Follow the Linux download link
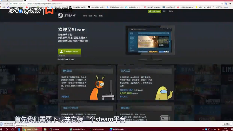The width and height of the screenshot is (233, 131). coord(72,59)
